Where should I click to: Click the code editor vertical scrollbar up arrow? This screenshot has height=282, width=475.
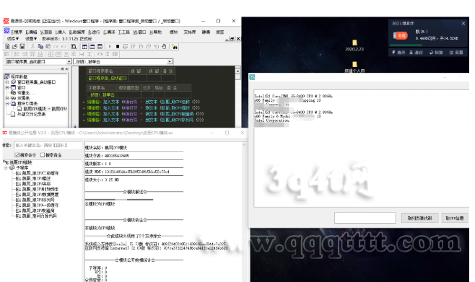click(237, 71)
